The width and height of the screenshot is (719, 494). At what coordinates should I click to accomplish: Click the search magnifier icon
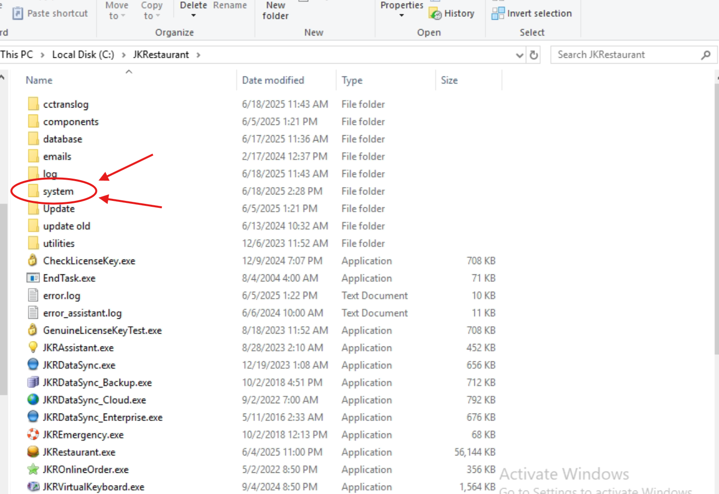pos(706,55)
